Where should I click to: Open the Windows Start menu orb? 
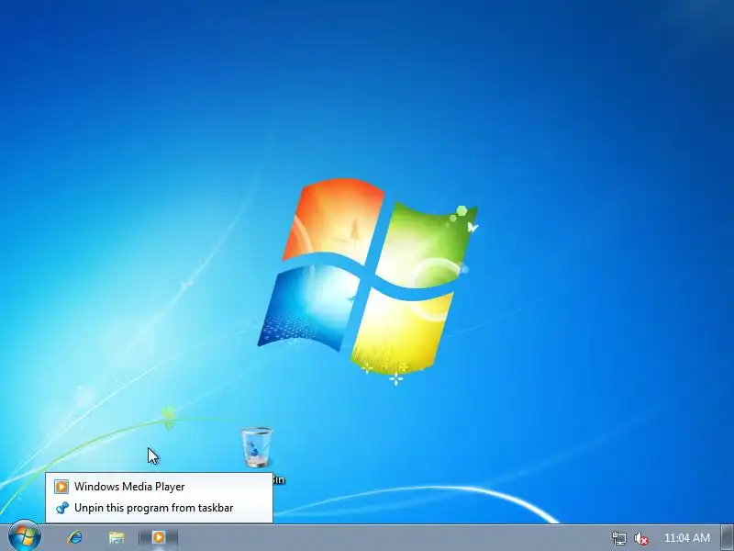coord(24,537)
